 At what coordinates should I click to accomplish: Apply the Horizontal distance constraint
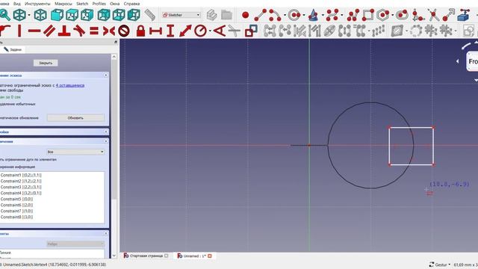156,31
